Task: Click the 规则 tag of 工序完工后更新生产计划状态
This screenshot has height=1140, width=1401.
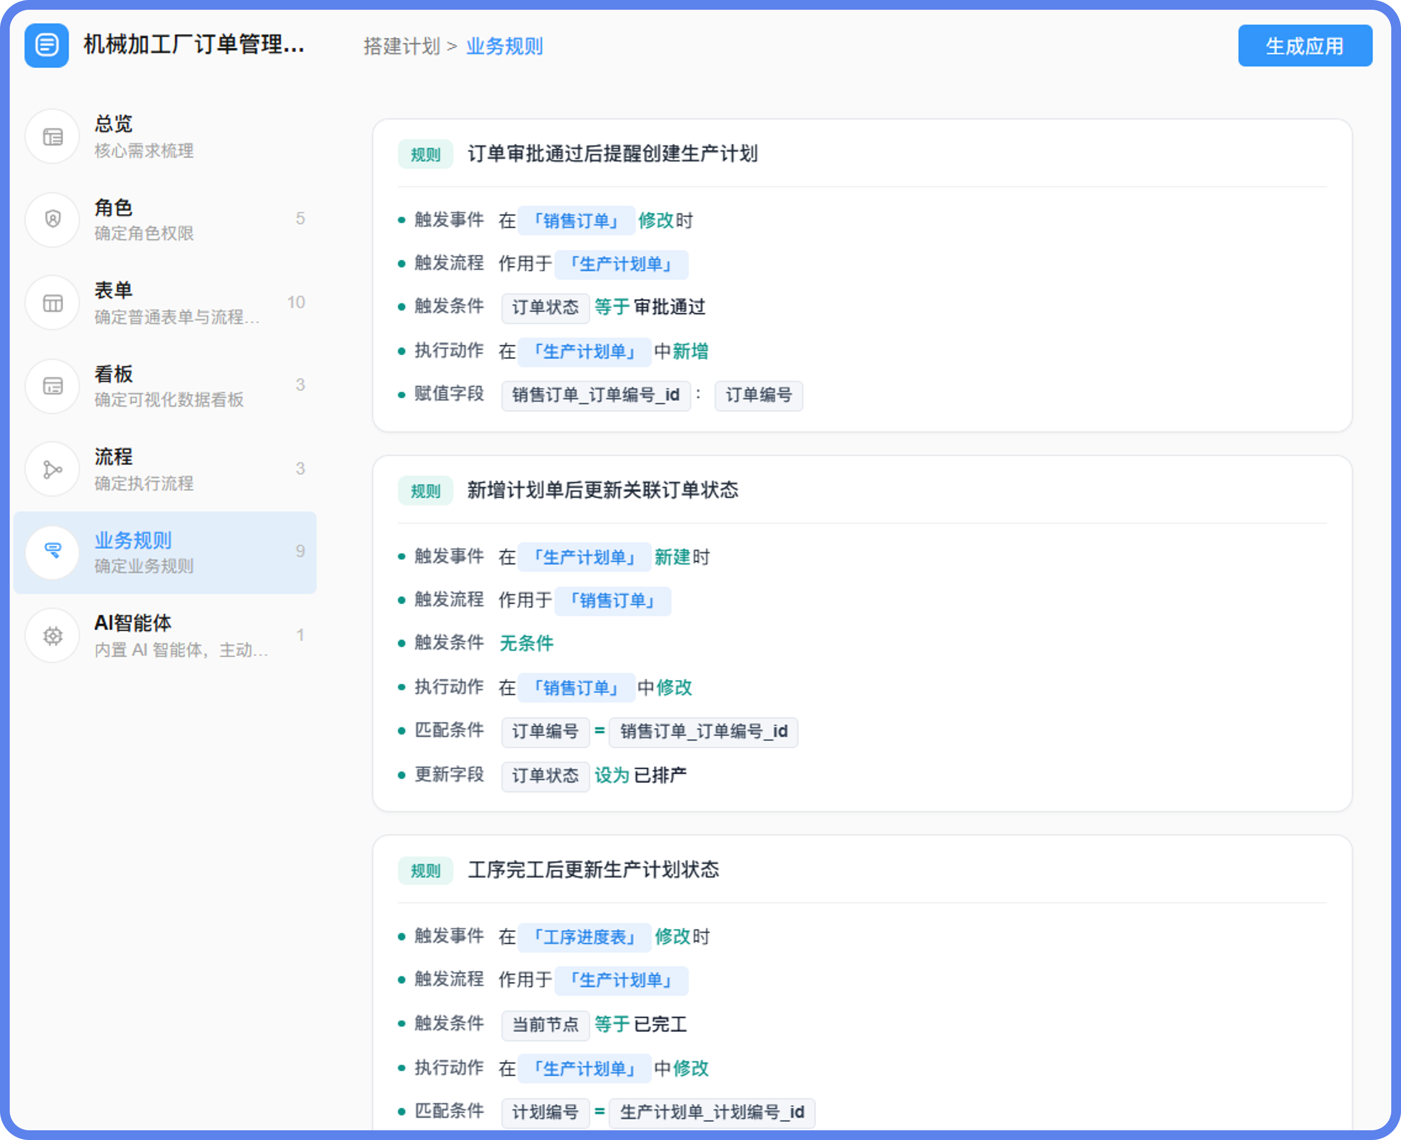Action: click(425, 871)
